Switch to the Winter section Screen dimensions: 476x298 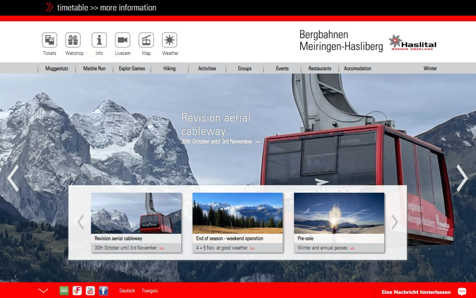[x=430, y=68]
